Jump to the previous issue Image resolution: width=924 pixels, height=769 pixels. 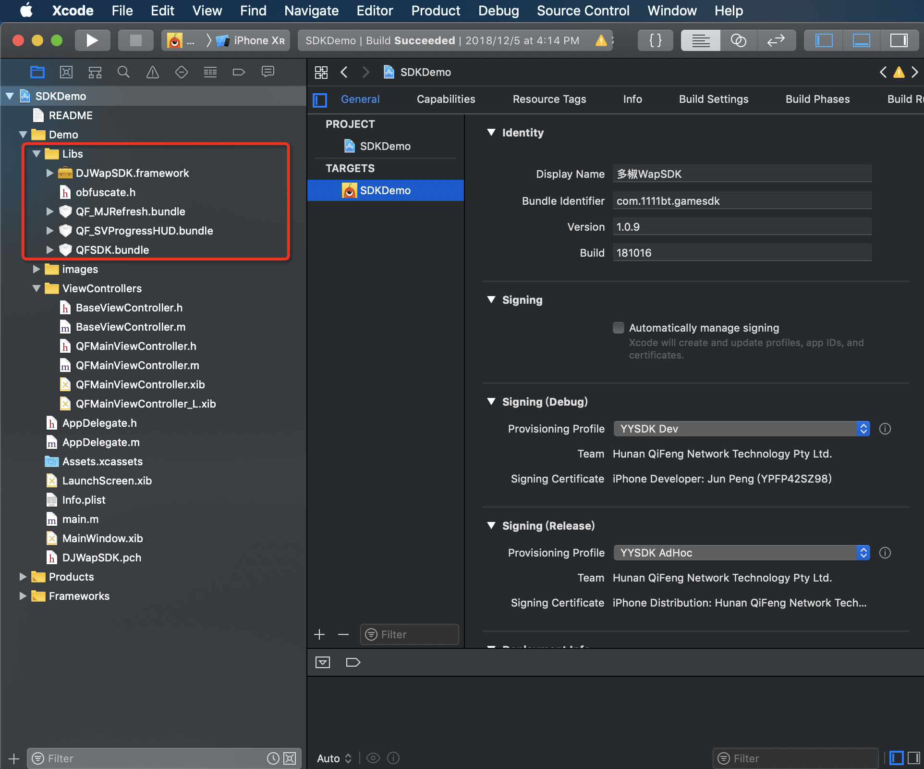883,72
